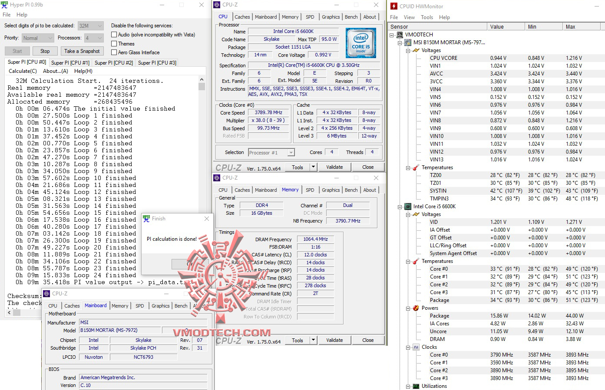Open the Graphics tab in Mainboard CPU-Z window
This screenshot has width=605, height=390.
point(161,306)
